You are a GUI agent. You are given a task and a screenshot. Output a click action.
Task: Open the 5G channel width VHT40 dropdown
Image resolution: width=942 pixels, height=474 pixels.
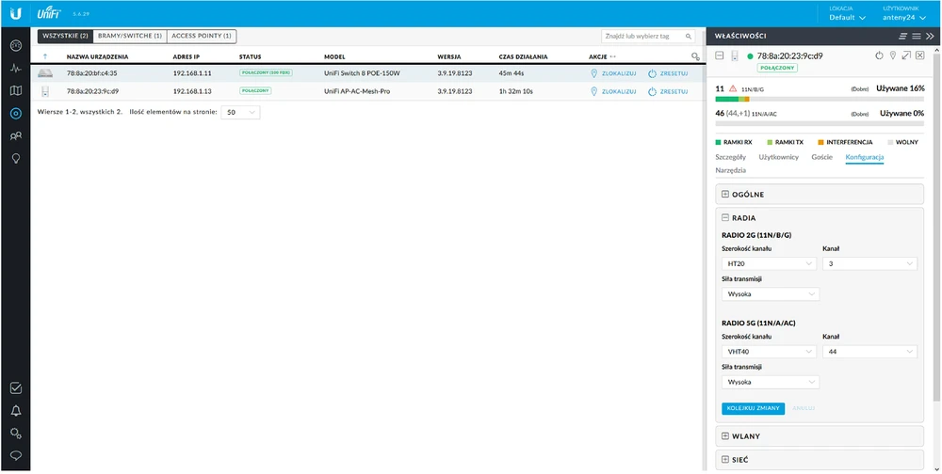coord(769,352)
